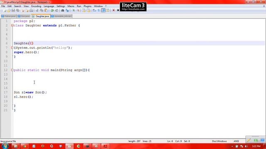Open the Language menu
This screenshot has width=266, height=149.
49,6
